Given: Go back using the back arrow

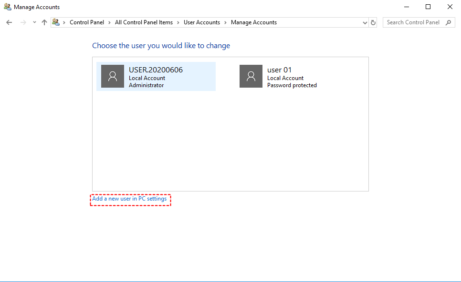Looking at the screenshot, I should pos(9,22).
